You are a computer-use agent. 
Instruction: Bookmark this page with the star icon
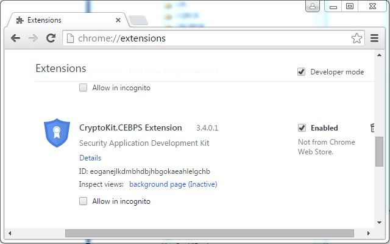(356, 38)
